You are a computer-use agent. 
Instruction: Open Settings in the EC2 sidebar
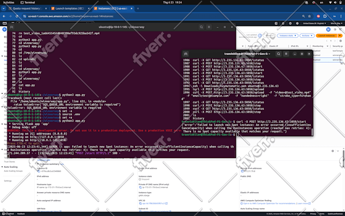click(8, 181)
